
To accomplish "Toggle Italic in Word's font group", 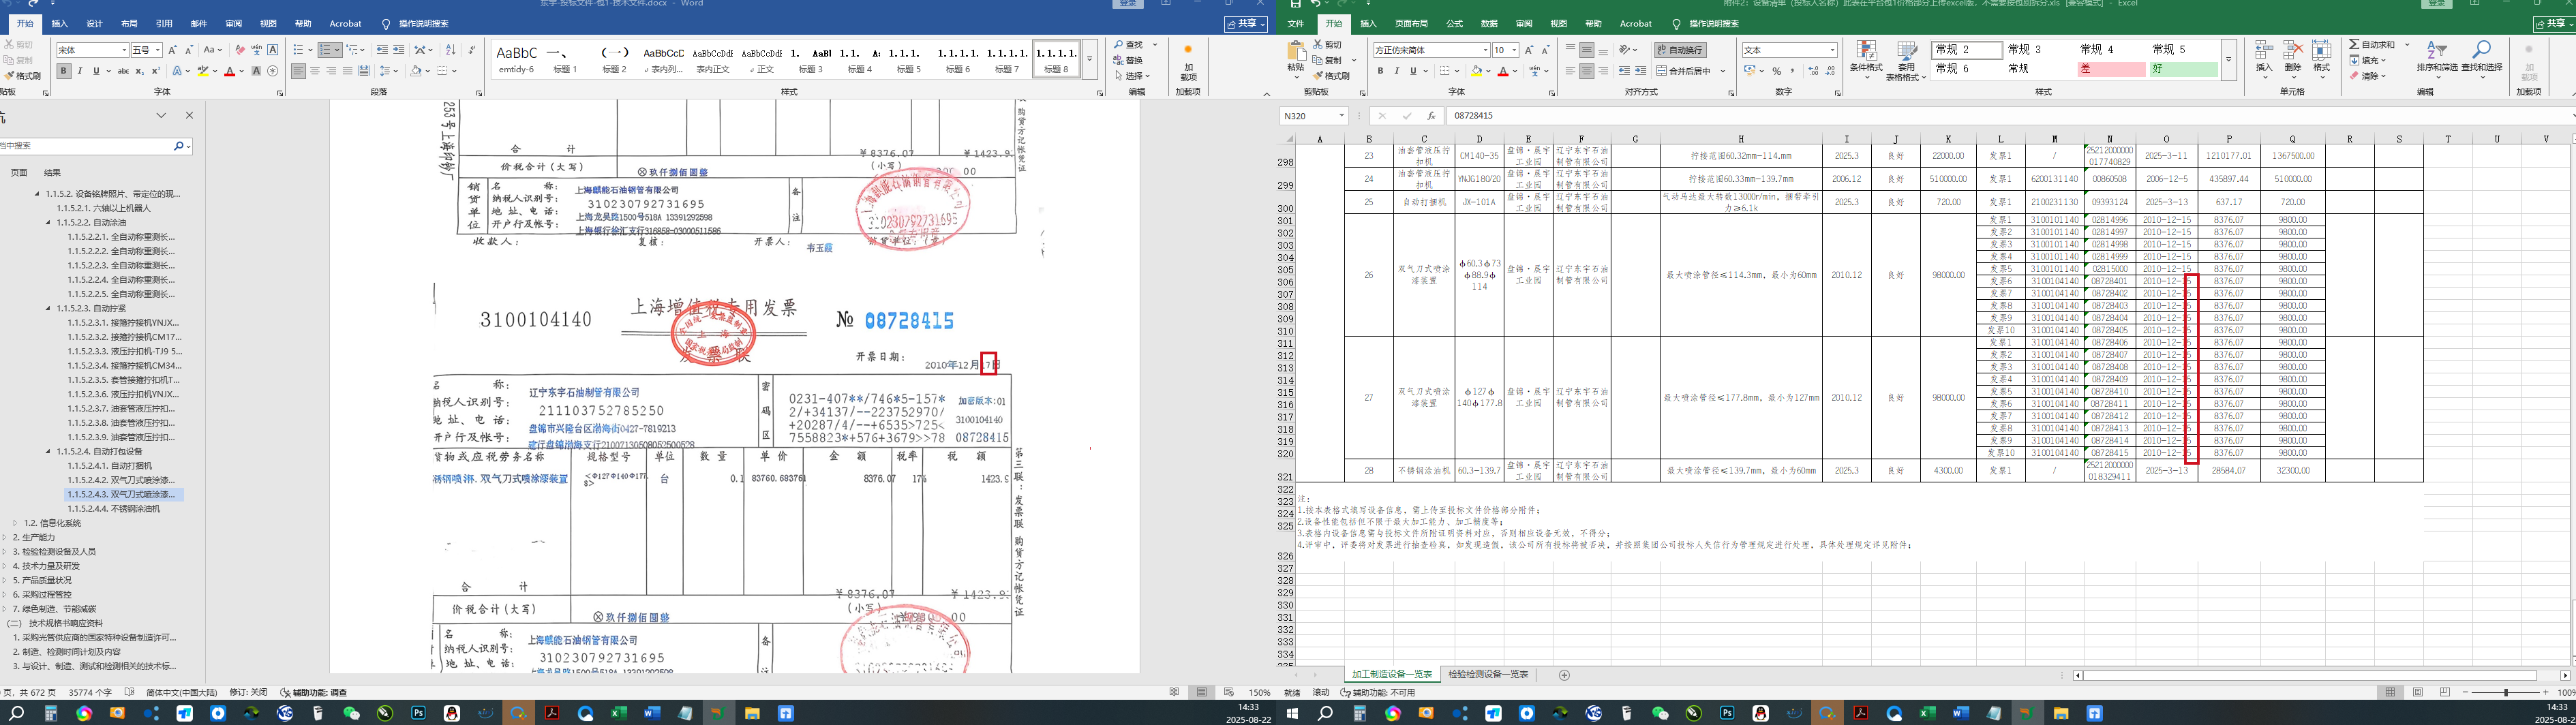I will 80,71.
